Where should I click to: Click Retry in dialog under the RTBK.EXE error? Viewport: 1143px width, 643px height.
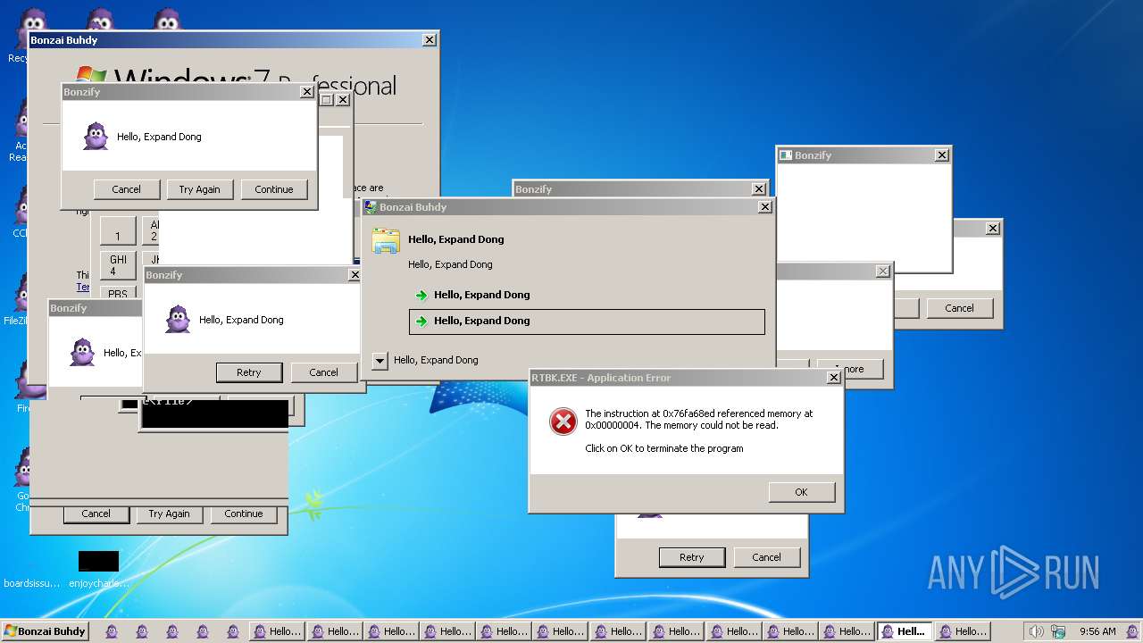tap(691, 557)
